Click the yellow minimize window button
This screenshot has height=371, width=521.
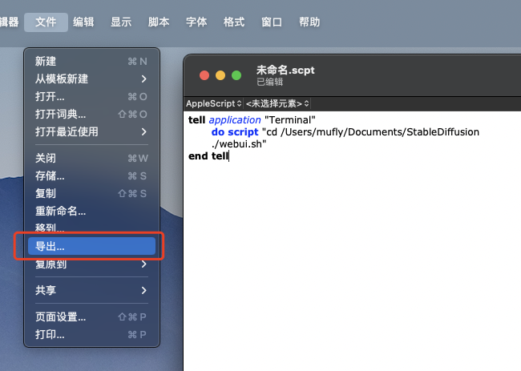point(220,75)
